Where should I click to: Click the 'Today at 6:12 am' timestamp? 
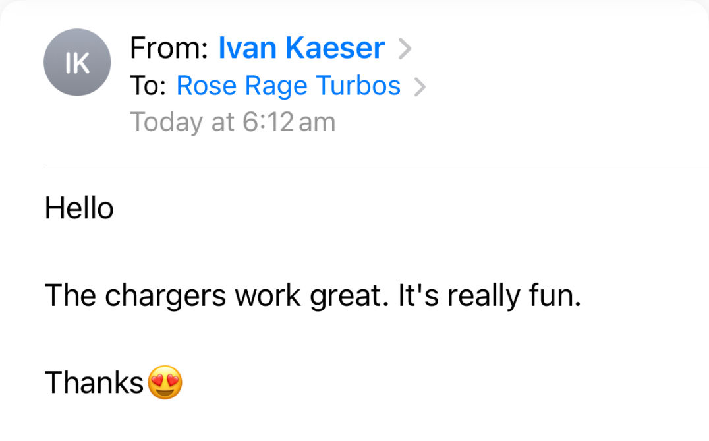pyautogui.click(x=233, y=122)
